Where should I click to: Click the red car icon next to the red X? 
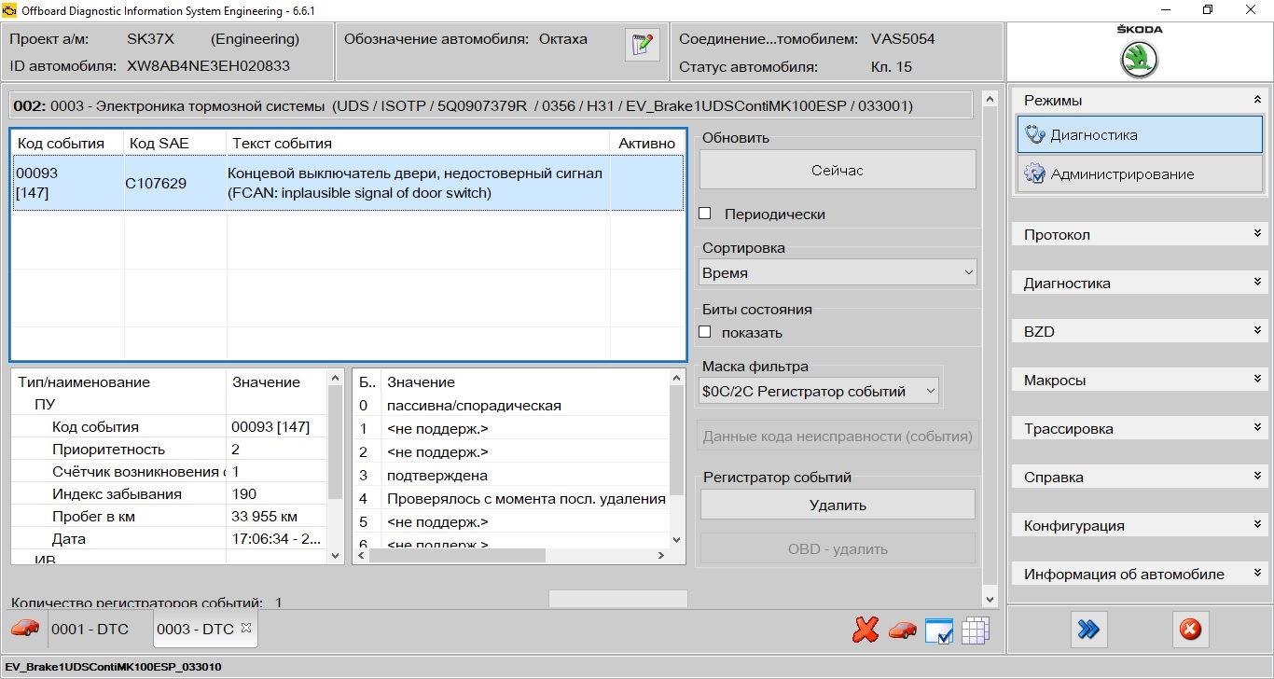coord(902,630)
